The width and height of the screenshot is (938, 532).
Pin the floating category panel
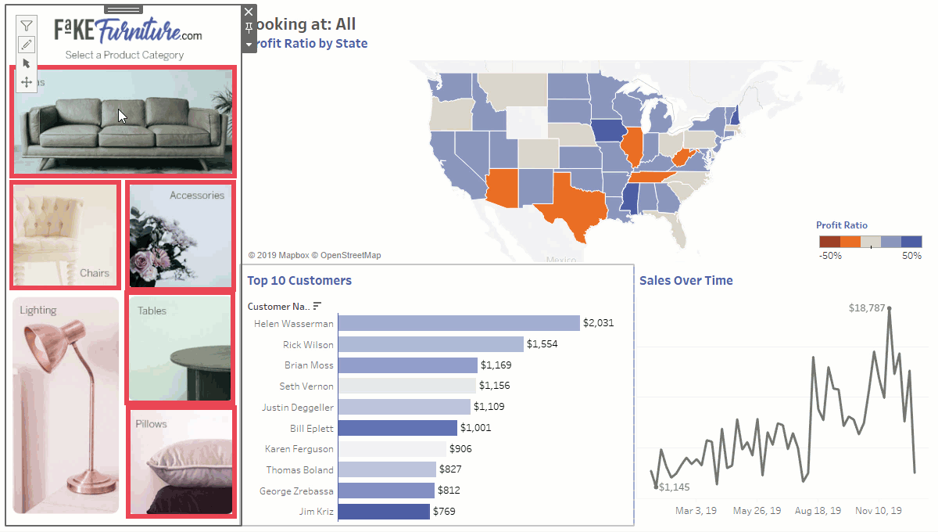(x=249, y=28)
